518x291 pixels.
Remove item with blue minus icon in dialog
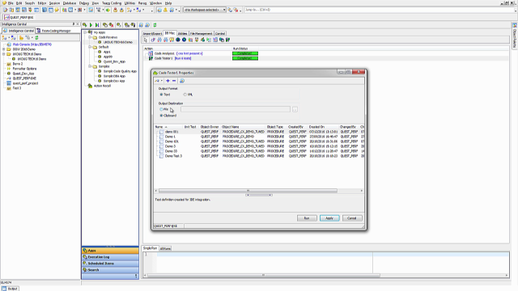point(174,81)
